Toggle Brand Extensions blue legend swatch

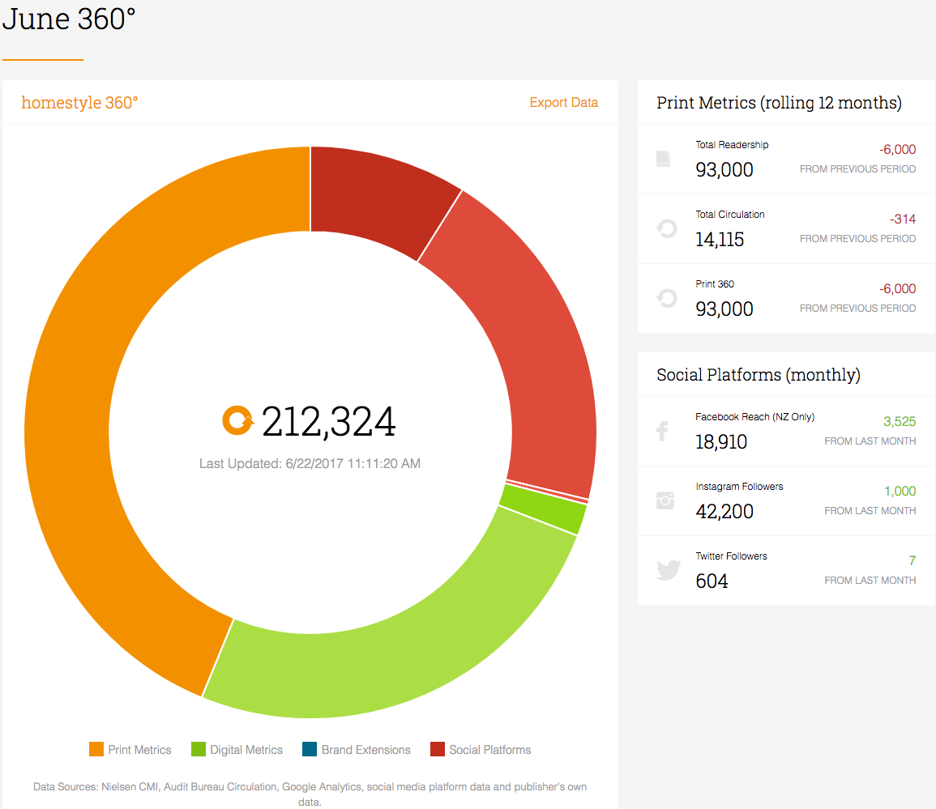click(310, 749)
